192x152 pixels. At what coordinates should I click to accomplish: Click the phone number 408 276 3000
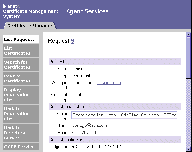[x=84, y=132]
